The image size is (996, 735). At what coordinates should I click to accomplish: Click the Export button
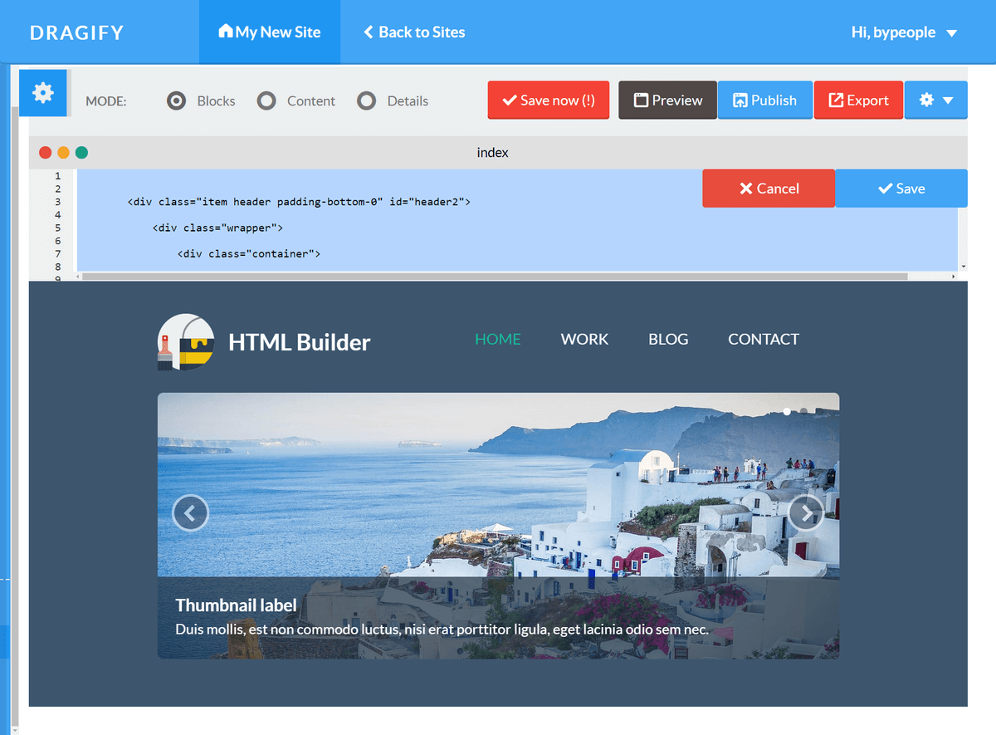[858, 100]
